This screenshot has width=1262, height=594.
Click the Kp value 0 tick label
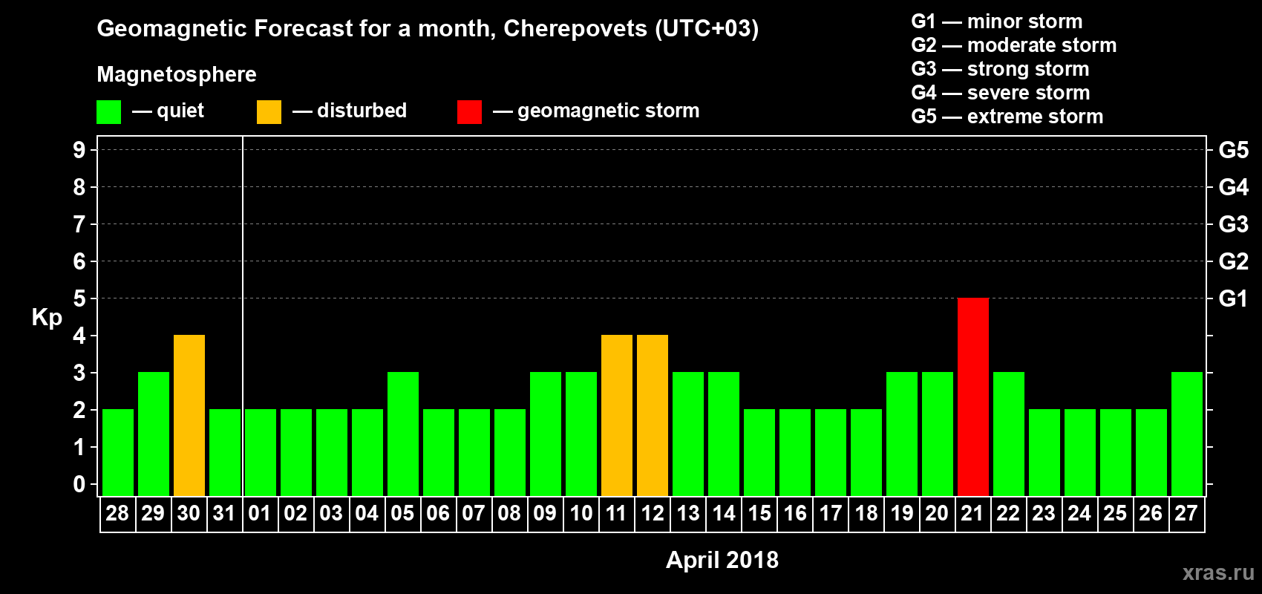(x=79, y=484)
